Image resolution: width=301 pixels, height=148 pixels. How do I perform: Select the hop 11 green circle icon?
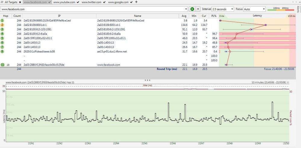(2, 65)
